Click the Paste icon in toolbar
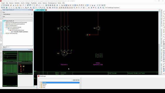This screenshot has width=165, height=93. (18, 5)
